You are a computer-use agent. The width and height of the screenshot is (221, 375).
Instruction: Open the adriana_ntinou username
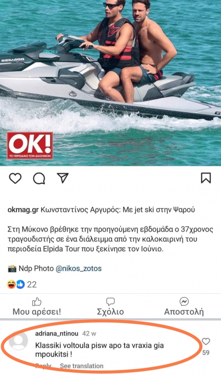pos(57,334)
